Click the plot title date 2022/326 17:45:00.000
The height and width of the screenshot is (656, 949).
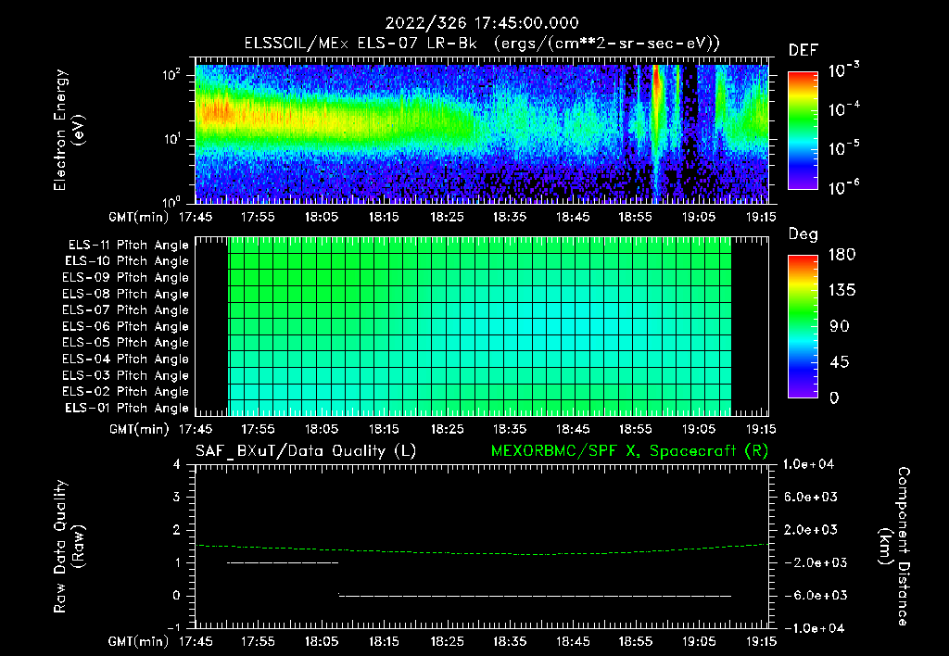coord(482,23)
